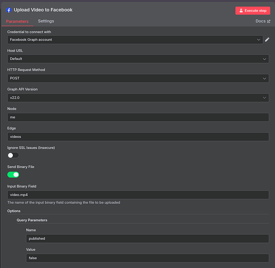Viewport: 275px width, 268px height.
Task: Click the HTTP Request Method label
Action: (x=26, y=70)
